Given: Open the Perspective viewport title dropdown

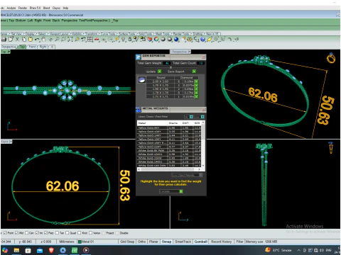Looking at the screenshot, I should (x=190, y=52).
